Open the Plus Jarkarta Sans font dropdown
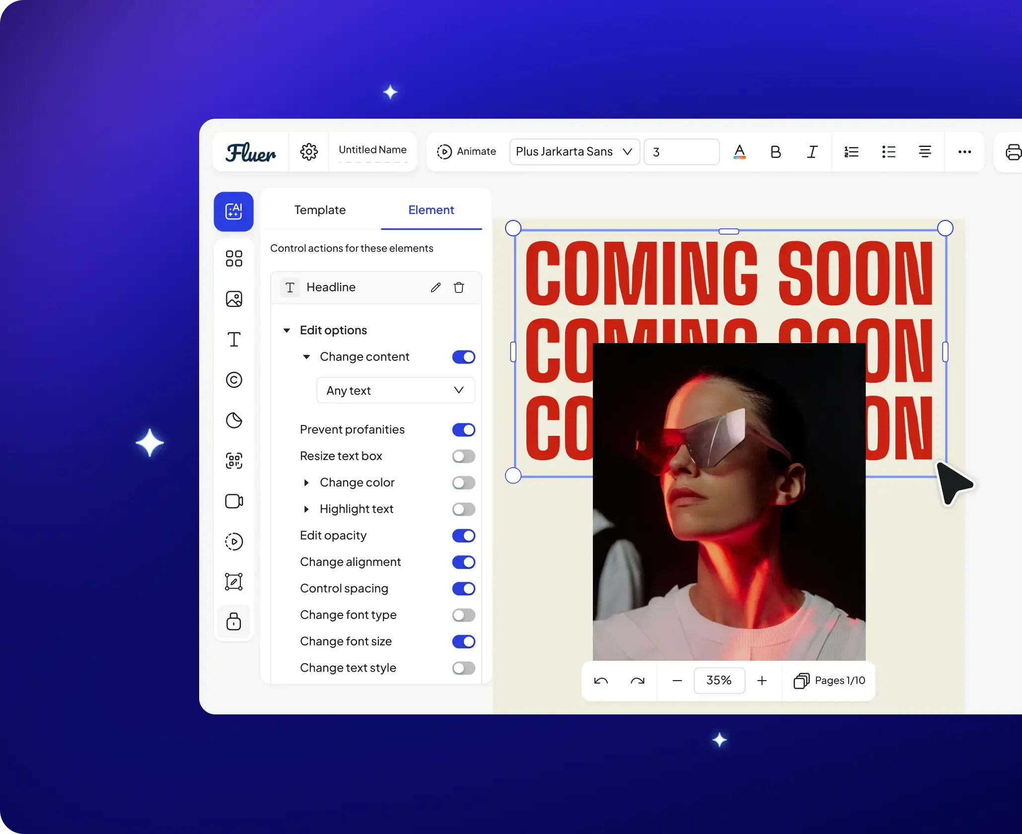Viewport: 1022px width, 834px height. [x=574, y=152]
